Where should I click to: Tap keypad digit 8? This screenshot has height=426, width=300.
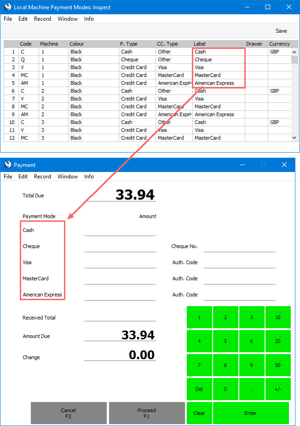pyautogui.click(x=225, y=365)
